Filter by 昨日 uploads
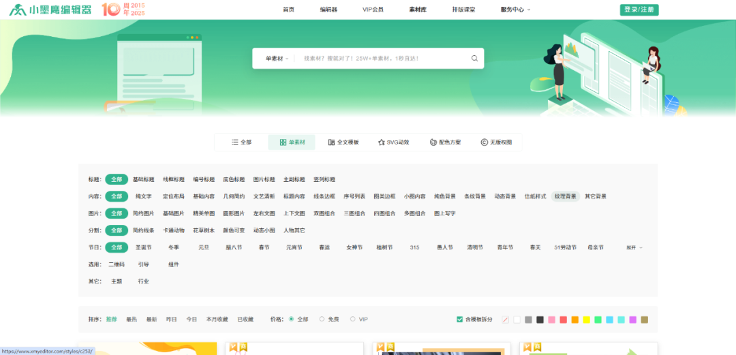Image resolution: width=736 pixels, height=355 pixels. pos(171,320)
